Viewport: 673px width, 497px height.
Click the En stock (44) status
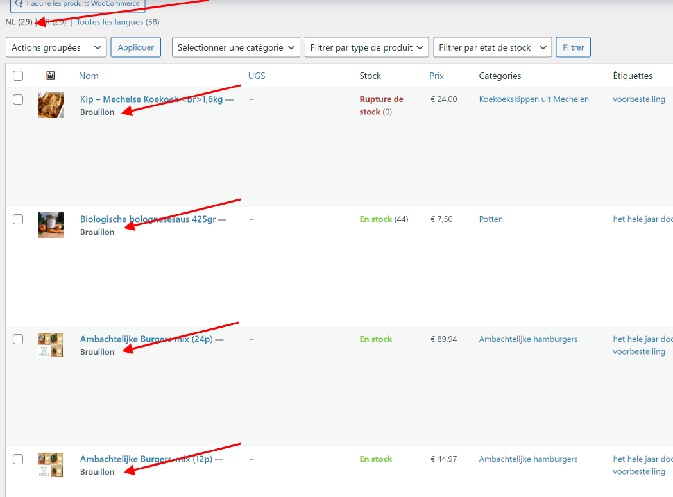coord(384,219)
